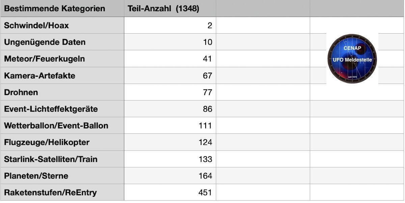Click the 'Meteor/Feuerkugeln' category cell
Screen dimensions: 405x203
point(44,59)
